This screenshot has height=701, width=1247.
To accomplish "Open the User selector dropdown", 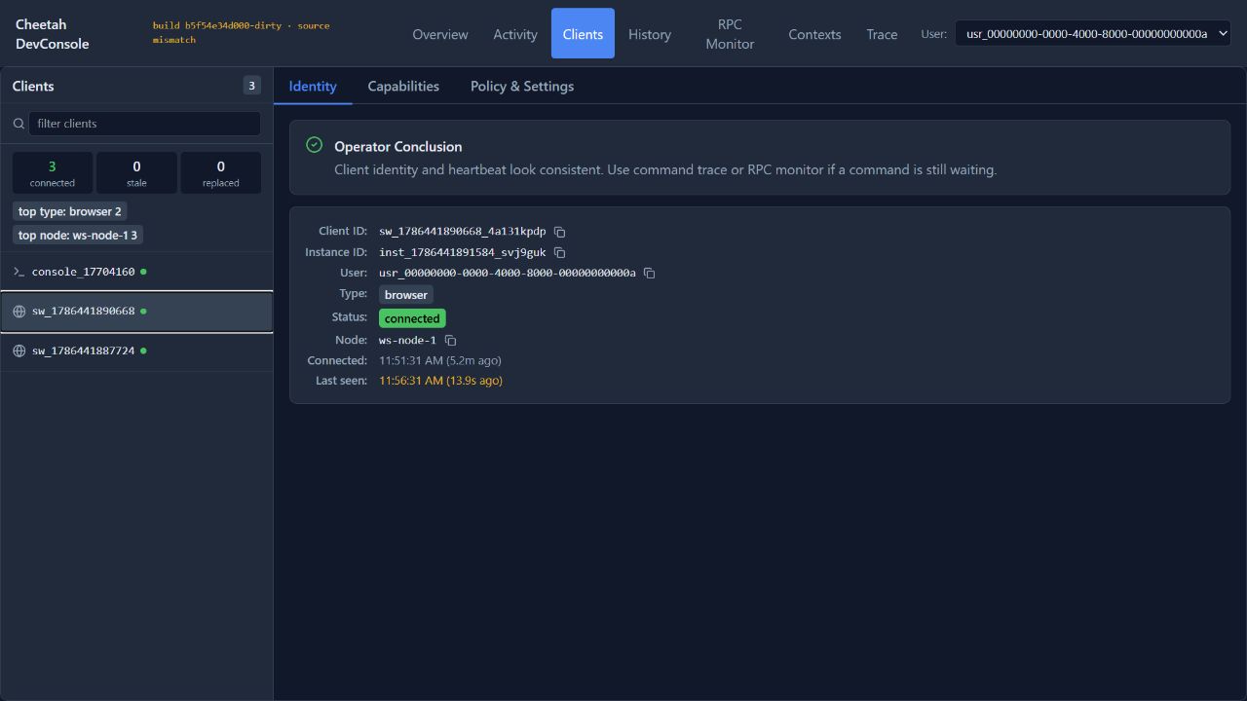I will click(x=1093, y=34).
